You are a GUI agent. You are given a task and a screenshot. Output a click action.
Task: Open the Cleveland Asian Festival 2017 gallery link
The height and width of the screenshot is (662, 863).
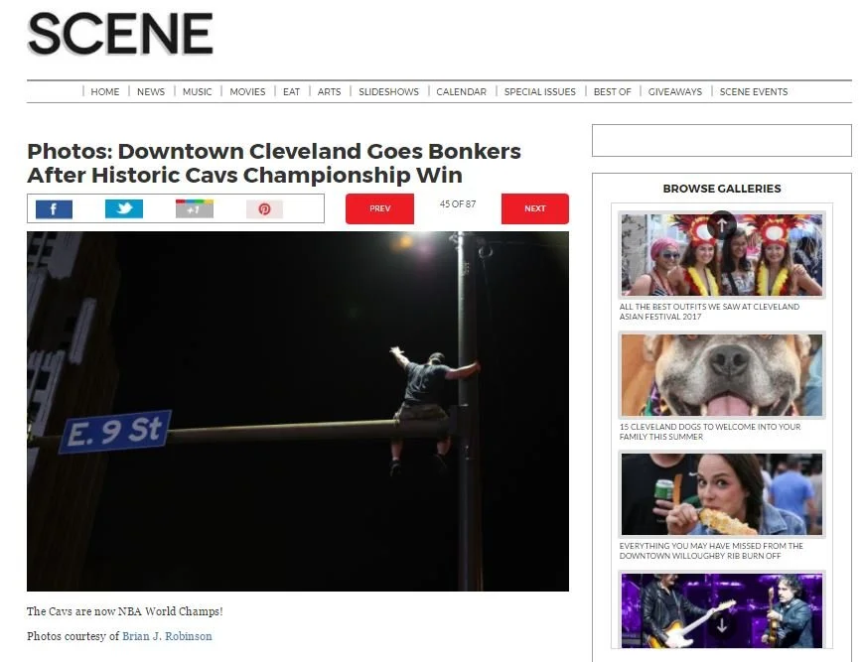pos(709,312)
